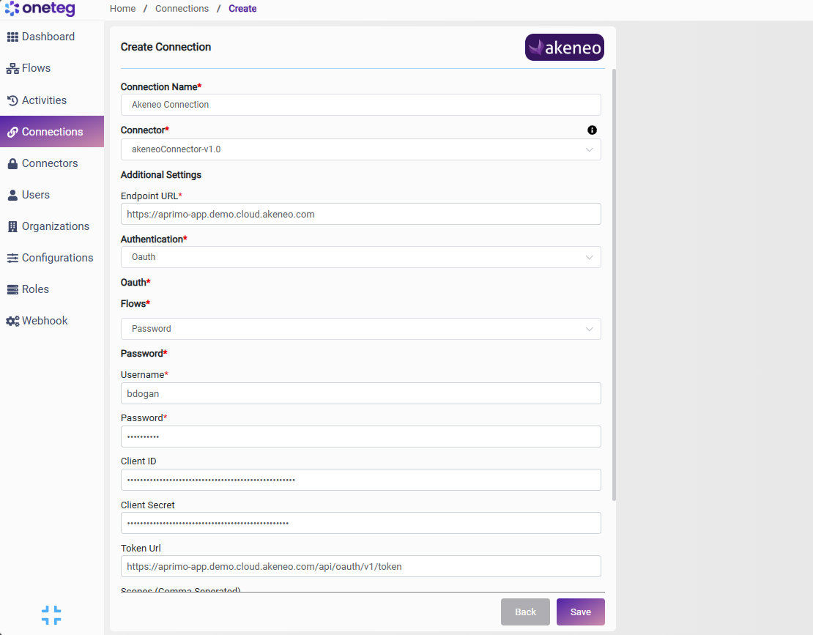This screenshot has height=635, width=813.
Task: Click the Username field containing bdogan
Action: (361, 393)
